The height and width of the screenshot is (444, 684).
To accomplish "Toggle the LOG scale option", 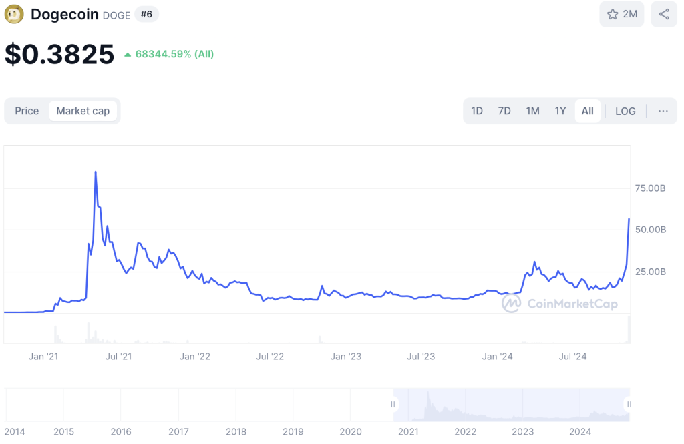I will 625,112.
